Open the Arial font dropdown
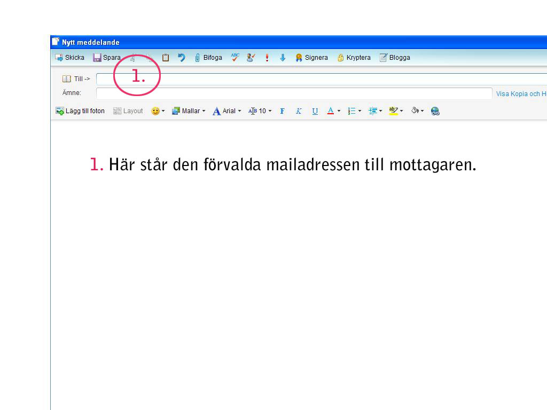Image resolution: width=547 pixels, height=410 pixels. [x=227, y=111]
